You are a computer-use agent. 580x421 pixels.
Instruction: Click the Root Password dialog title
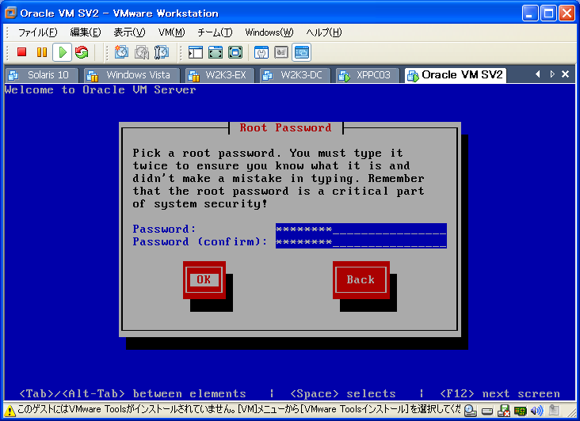point(285,127)
